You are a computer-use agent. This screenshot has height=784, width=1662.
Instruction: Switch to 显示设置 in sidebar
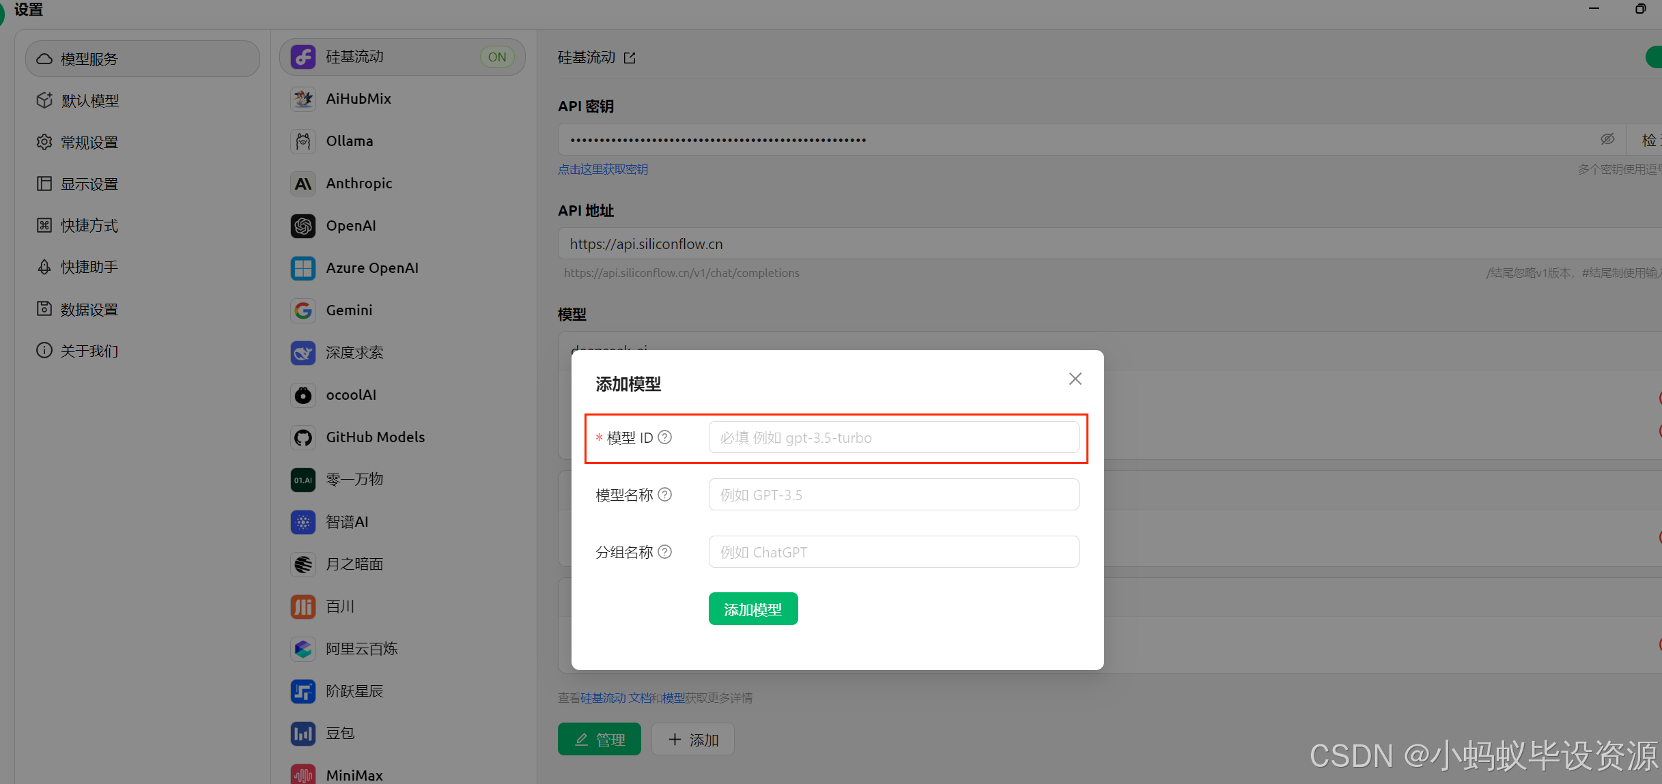(x=89, y=184)
